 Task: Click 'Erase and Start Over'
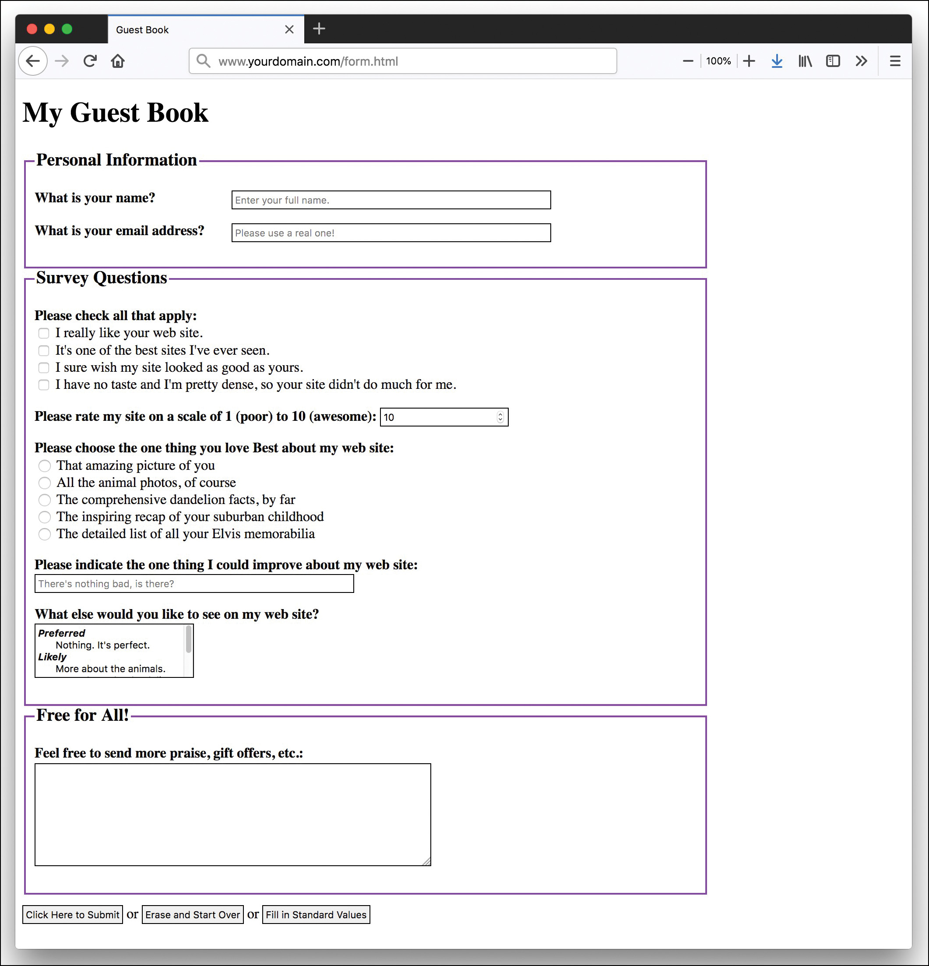pyautogui.click(x=192, y=914)
